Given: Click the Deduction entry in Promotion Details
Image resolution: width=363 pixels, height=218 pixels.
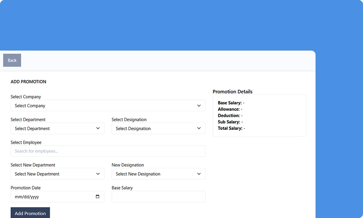Looking at the screenshot, I should pos(230,116).
